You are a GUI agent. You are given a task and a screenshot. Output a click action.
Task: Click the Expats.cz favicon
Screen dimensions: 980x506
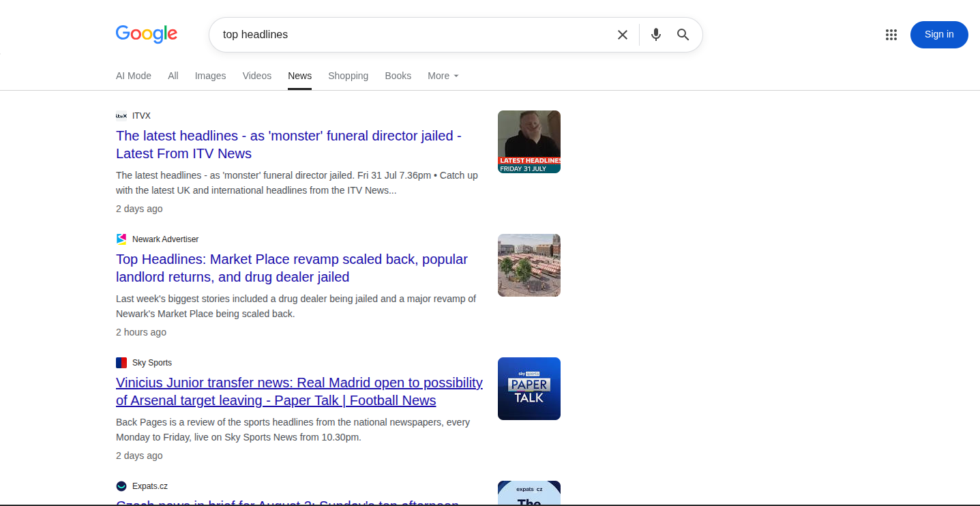121,486
